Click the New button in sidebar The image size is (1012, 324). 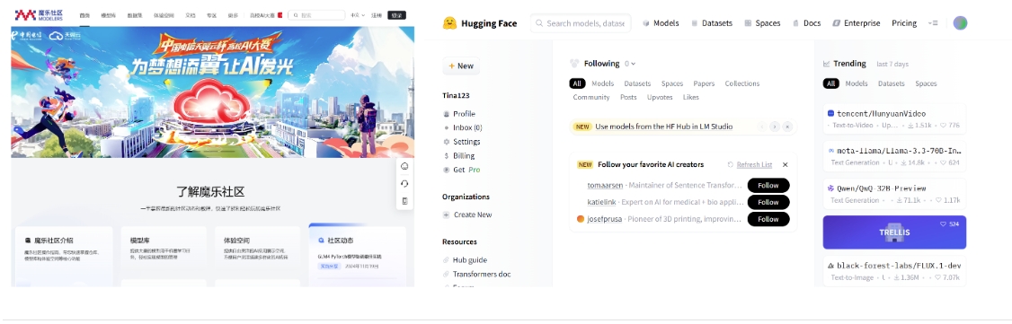click(x=461, y=66)
